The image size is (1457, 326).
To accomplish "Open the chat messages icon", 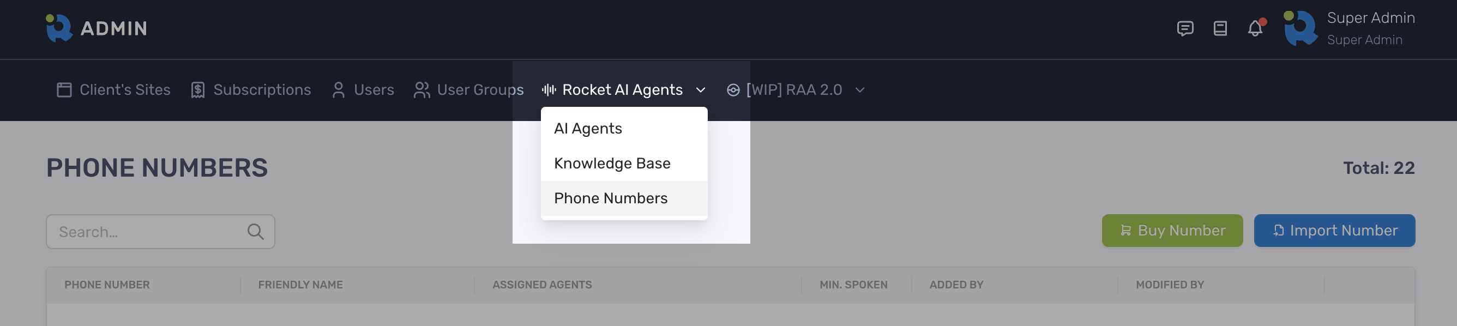I will click(x=1185, y=29).
